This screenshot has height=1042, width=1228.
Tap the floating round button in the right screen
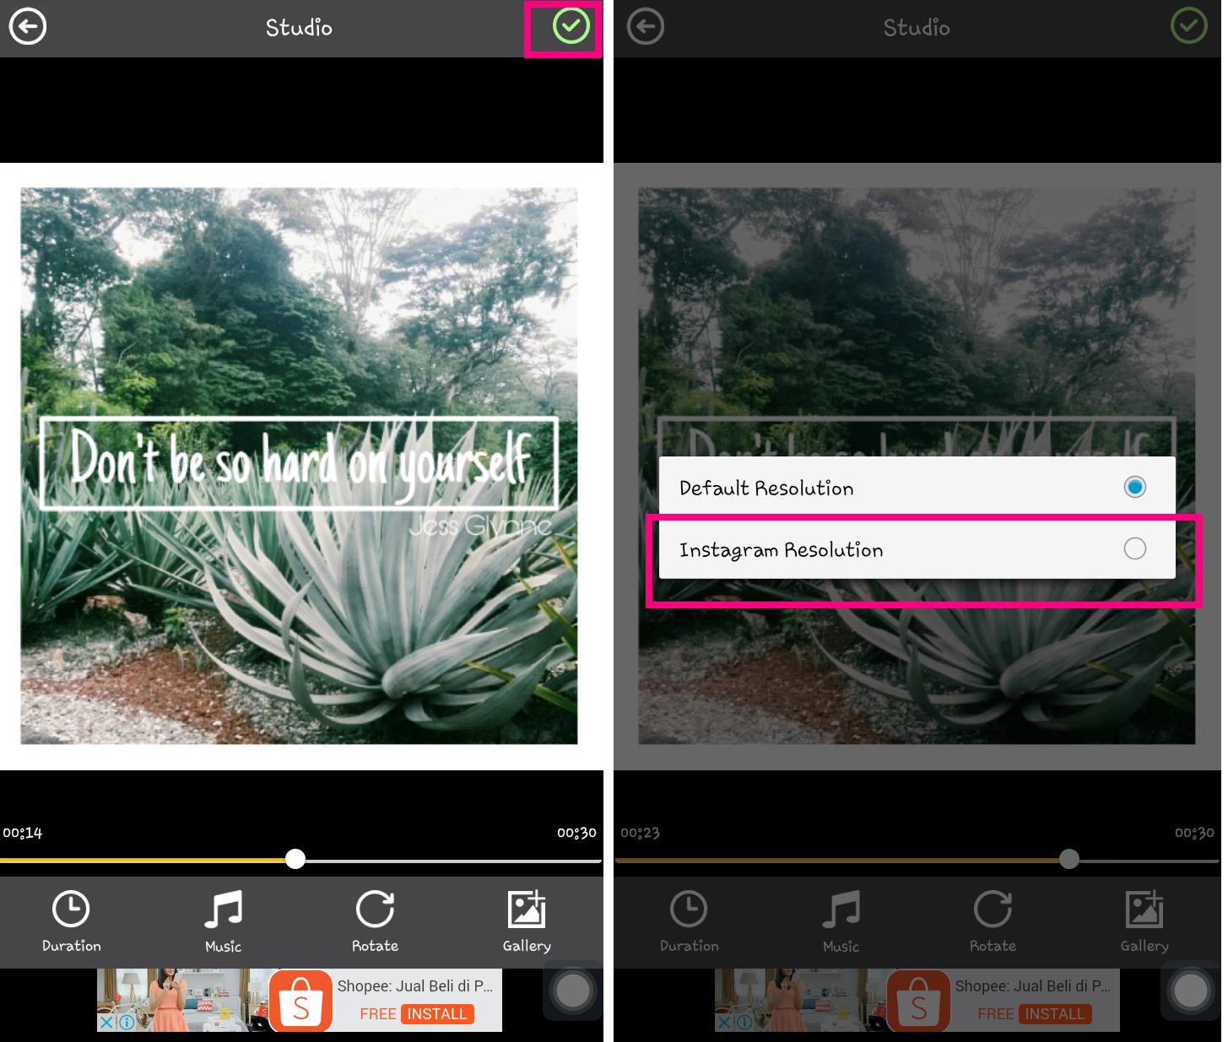1190,991
